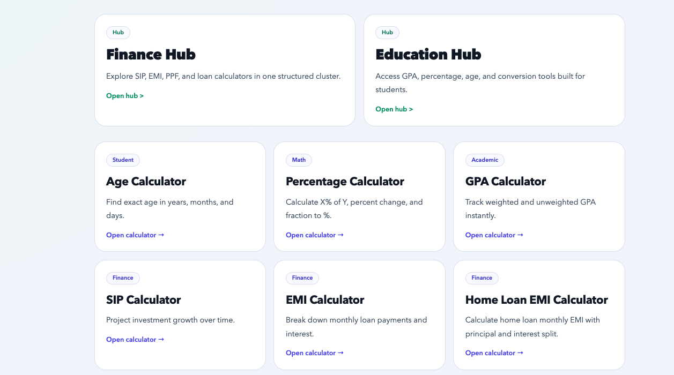Click the Academic category badge
This screenshot has height=375, width=674.
coord(485,160)
